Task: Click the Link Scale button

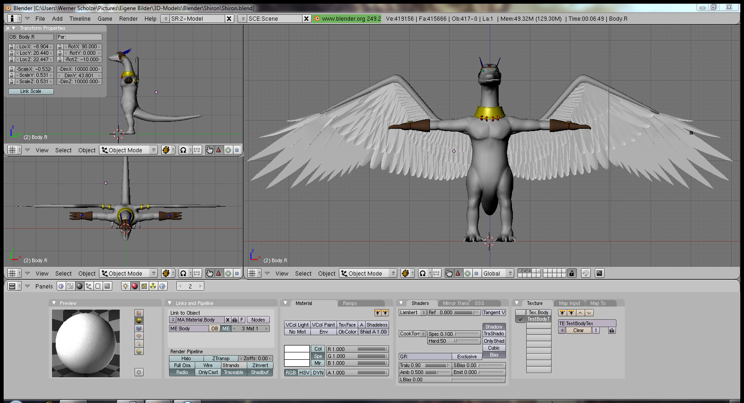Action: coord(31,92)
